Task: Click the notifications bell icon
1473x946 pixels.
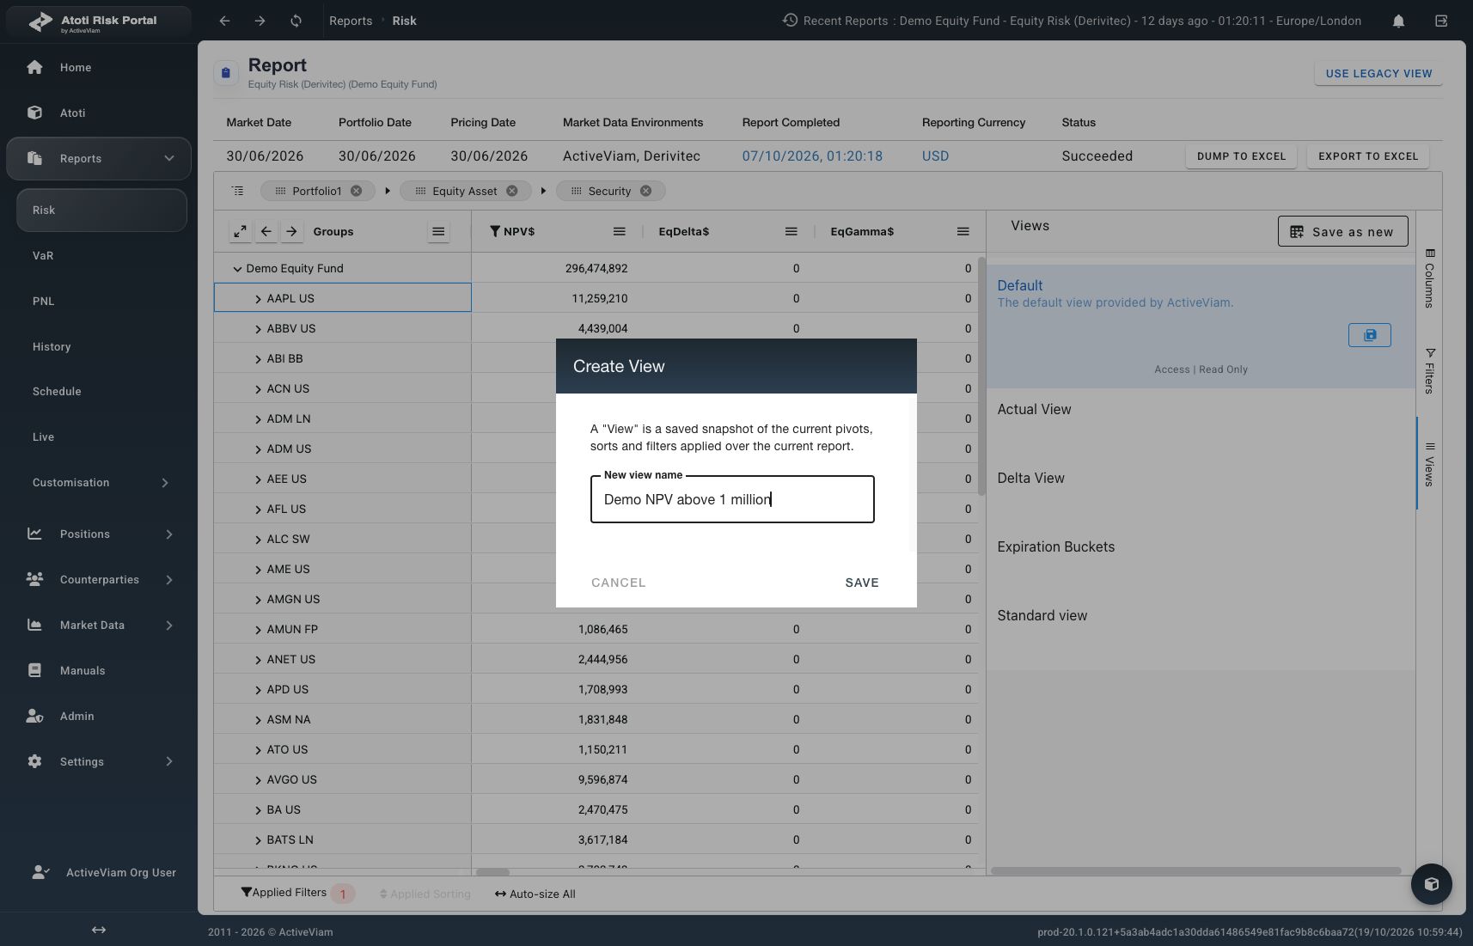Action: point(1398,21)
